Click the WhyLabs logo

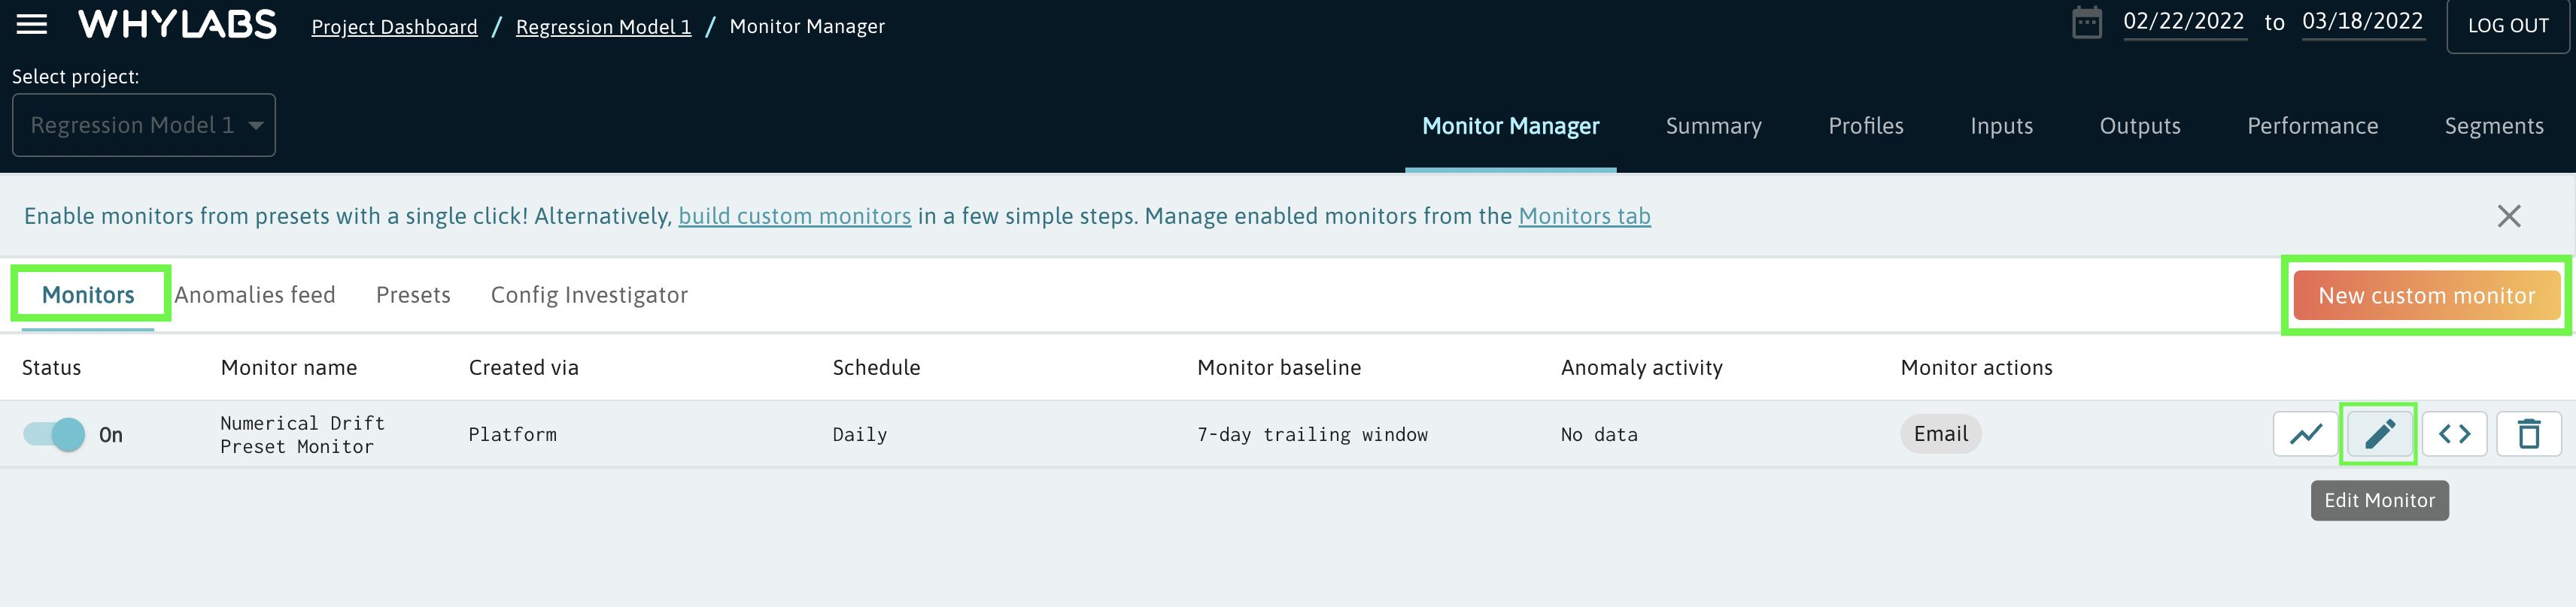click(177, 25)
